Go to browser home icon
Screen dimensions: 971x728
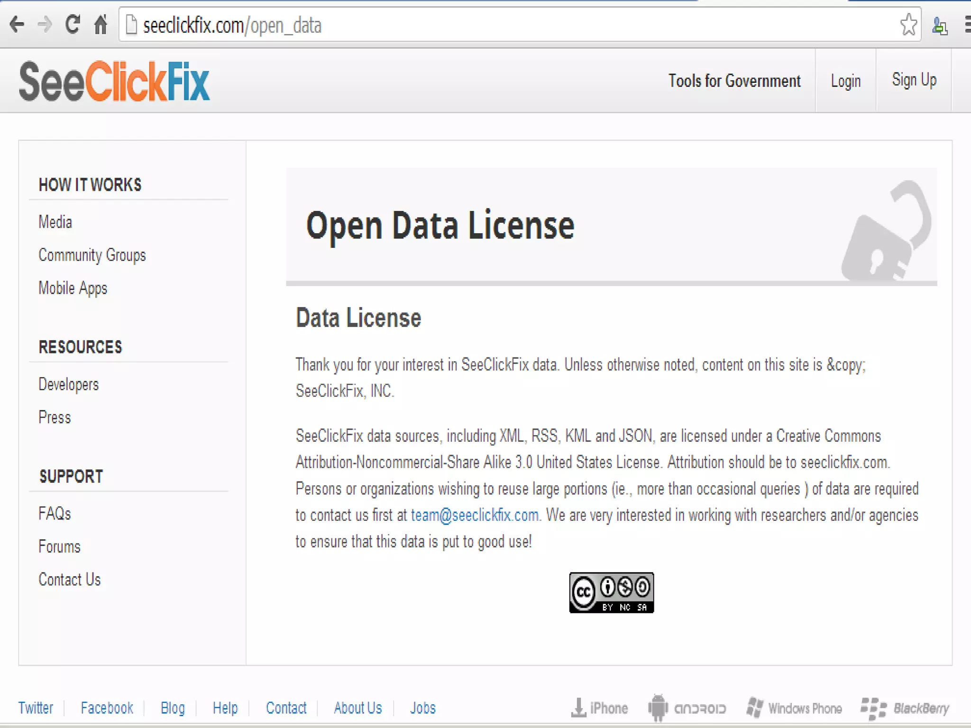[x=101, y=25]
